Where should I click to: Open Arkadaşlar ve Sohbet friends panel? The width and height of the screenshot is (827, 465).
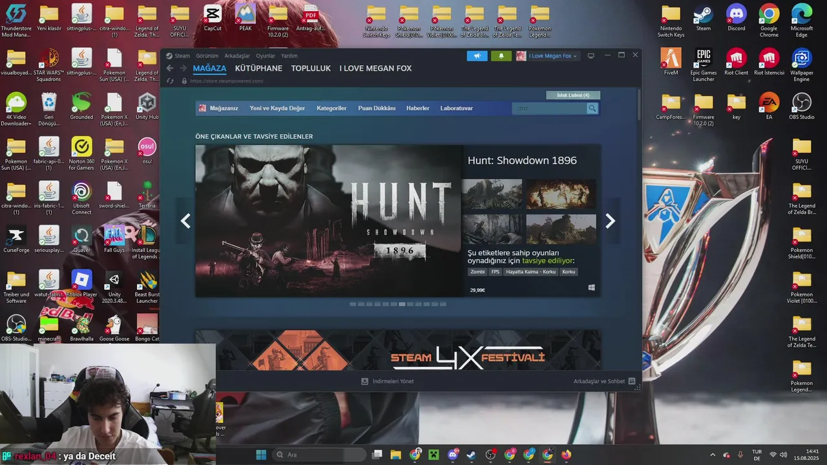[x=604, y=381]
